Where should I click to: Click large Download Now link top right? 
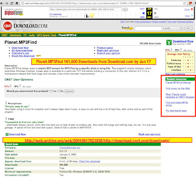point(183,41)
